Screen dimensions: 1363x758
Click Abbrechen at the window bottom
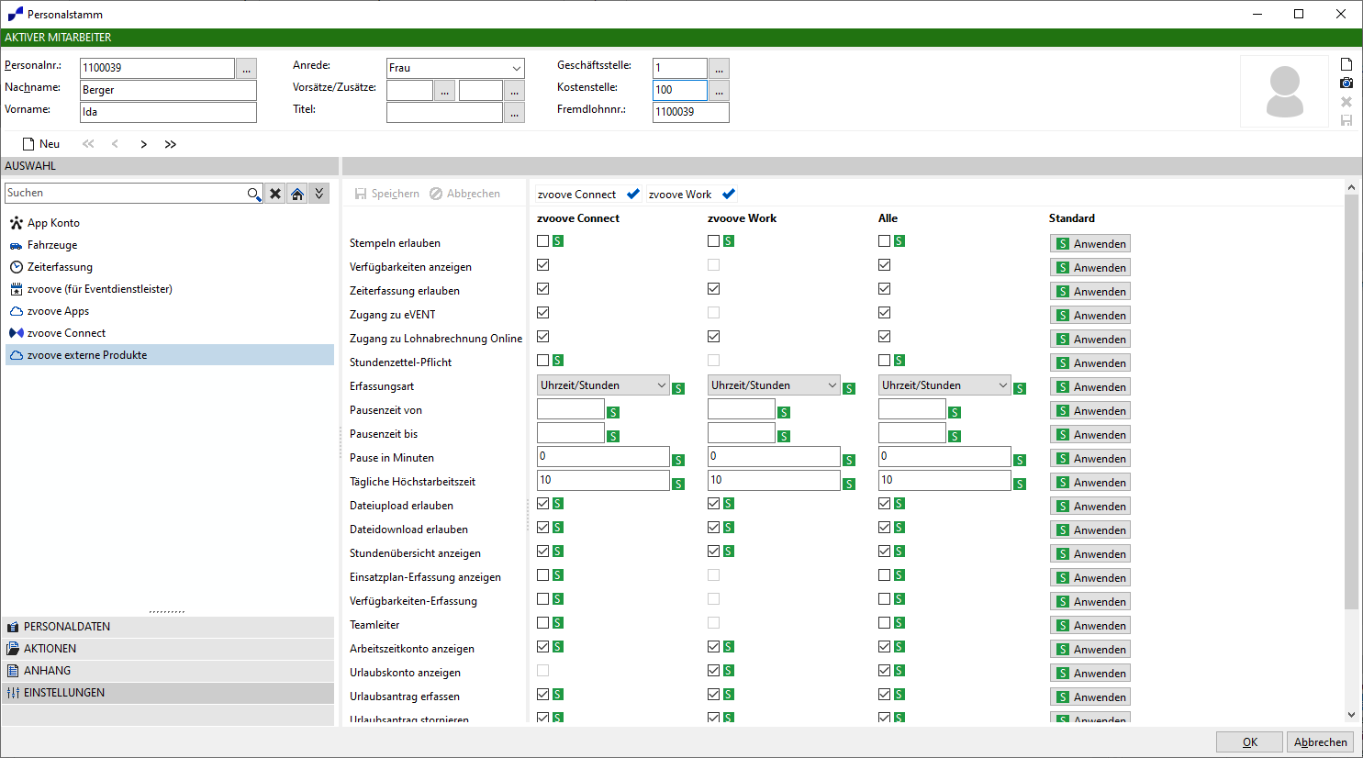[x=1320, y=742]
